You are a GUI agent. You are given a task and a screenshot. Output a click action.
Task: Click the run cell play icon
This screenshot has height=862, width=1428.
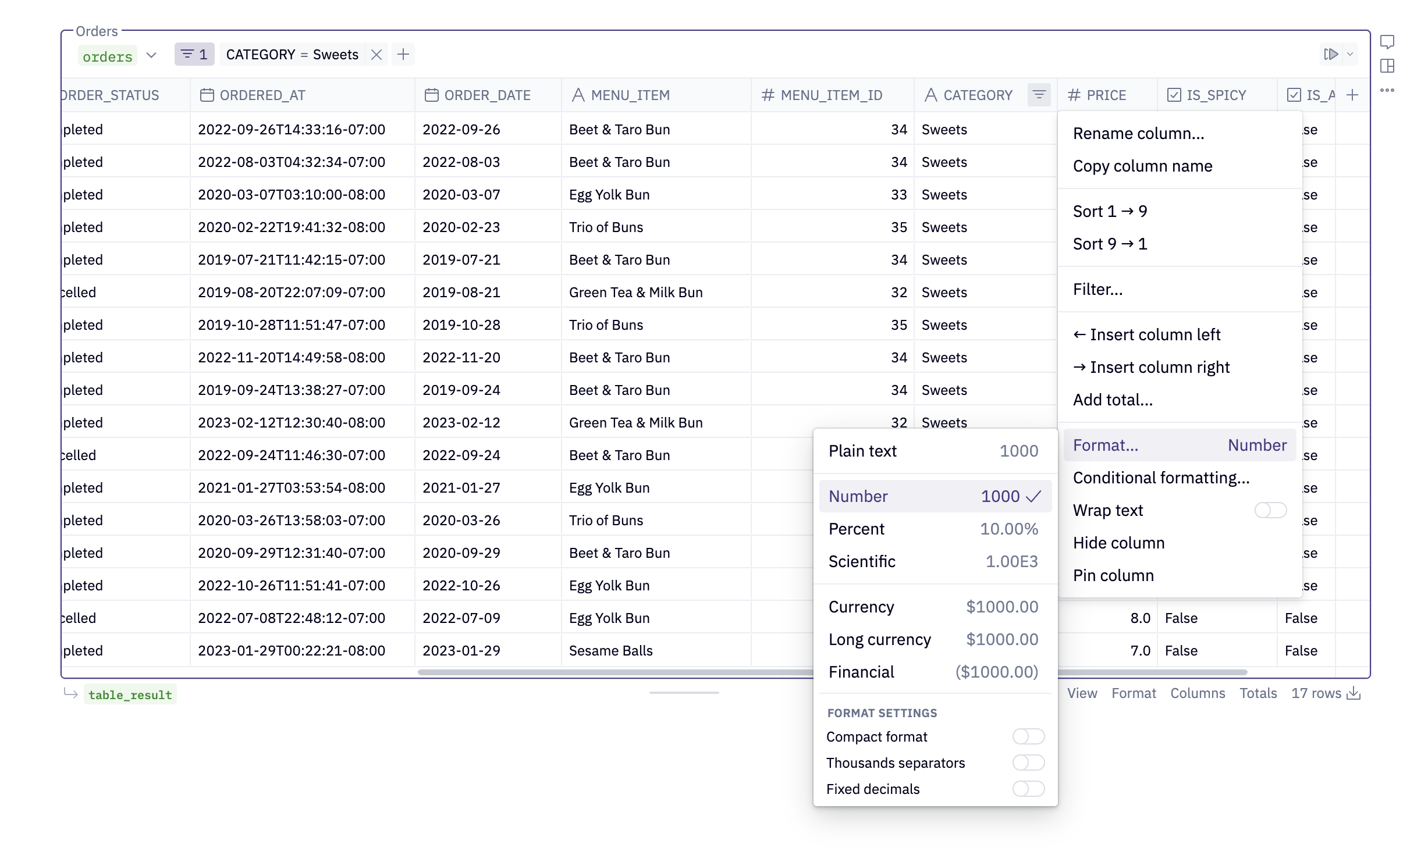(x=1331, y=54)
